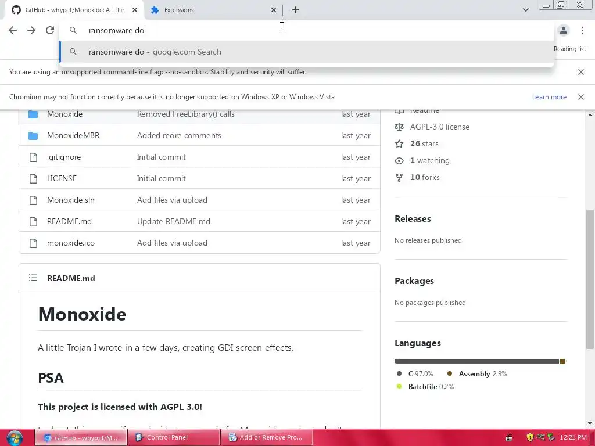Click the page vertical scrollbar thumb
Screen dimensions: 595x446
coord(590,279)
